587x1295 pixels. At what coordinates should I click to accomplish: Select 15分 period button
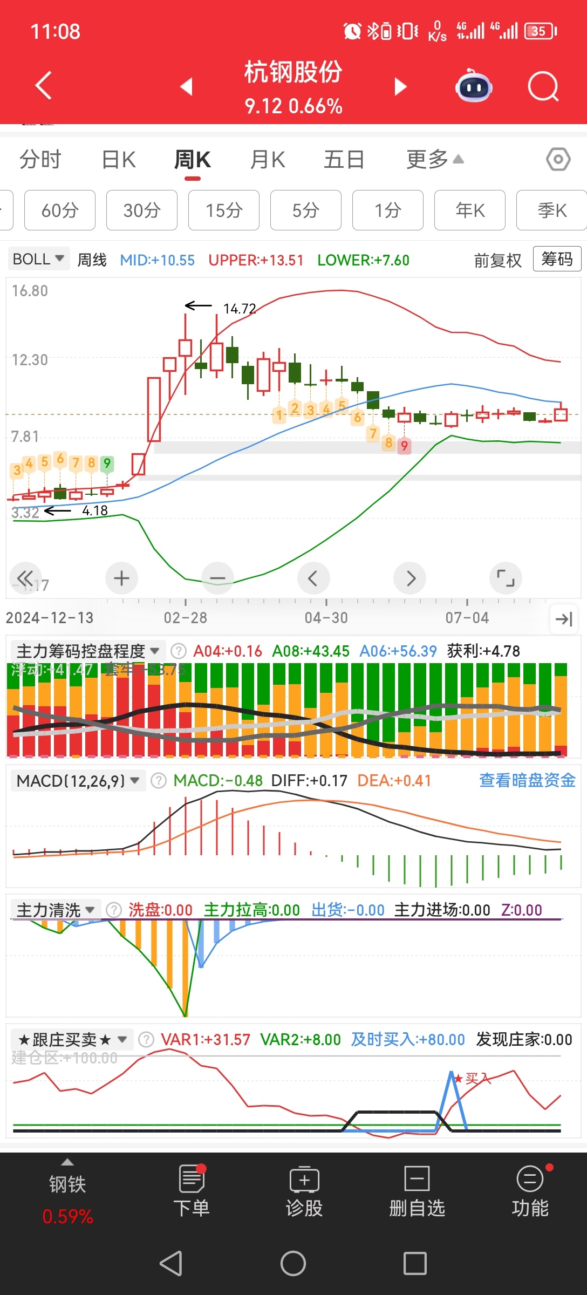[224, 210]
